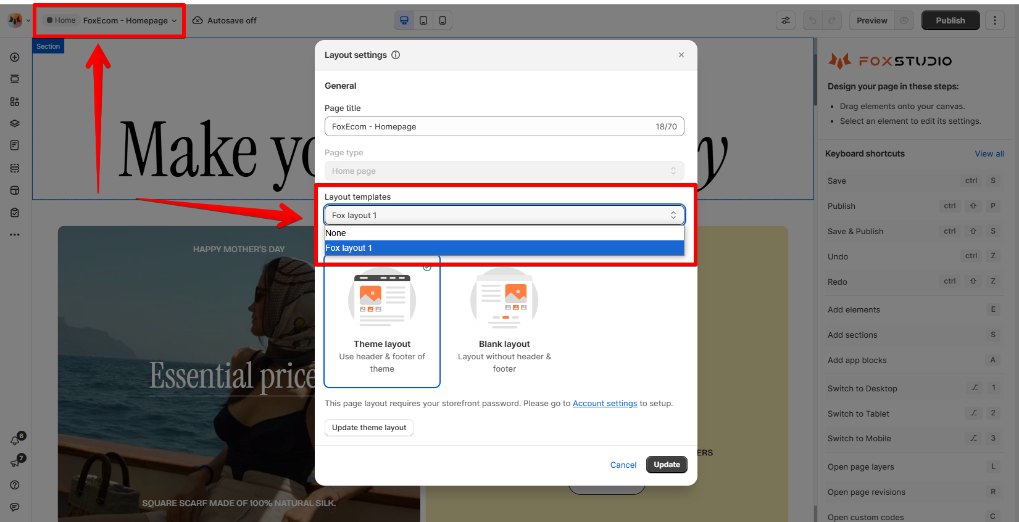Click the 'Open page revisions' shortcut row
Screen dimensions: 1019x522
tap(915, 492)
